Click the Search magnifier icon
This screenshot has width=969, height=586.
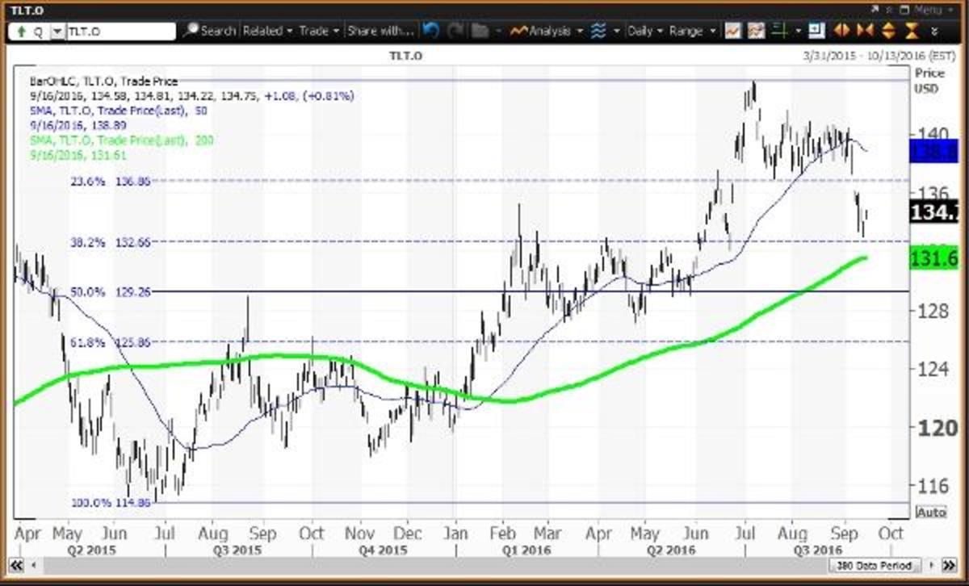tap(191, 31)
